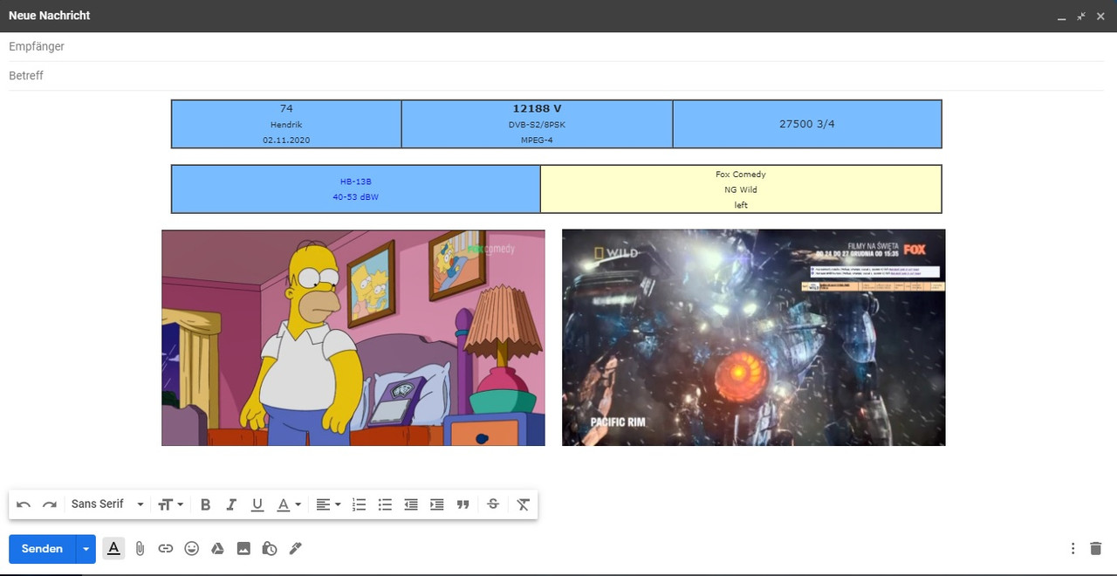Click the Empfänger recipient field
The height and width of the screenshot is (576, 1117).
556,46
